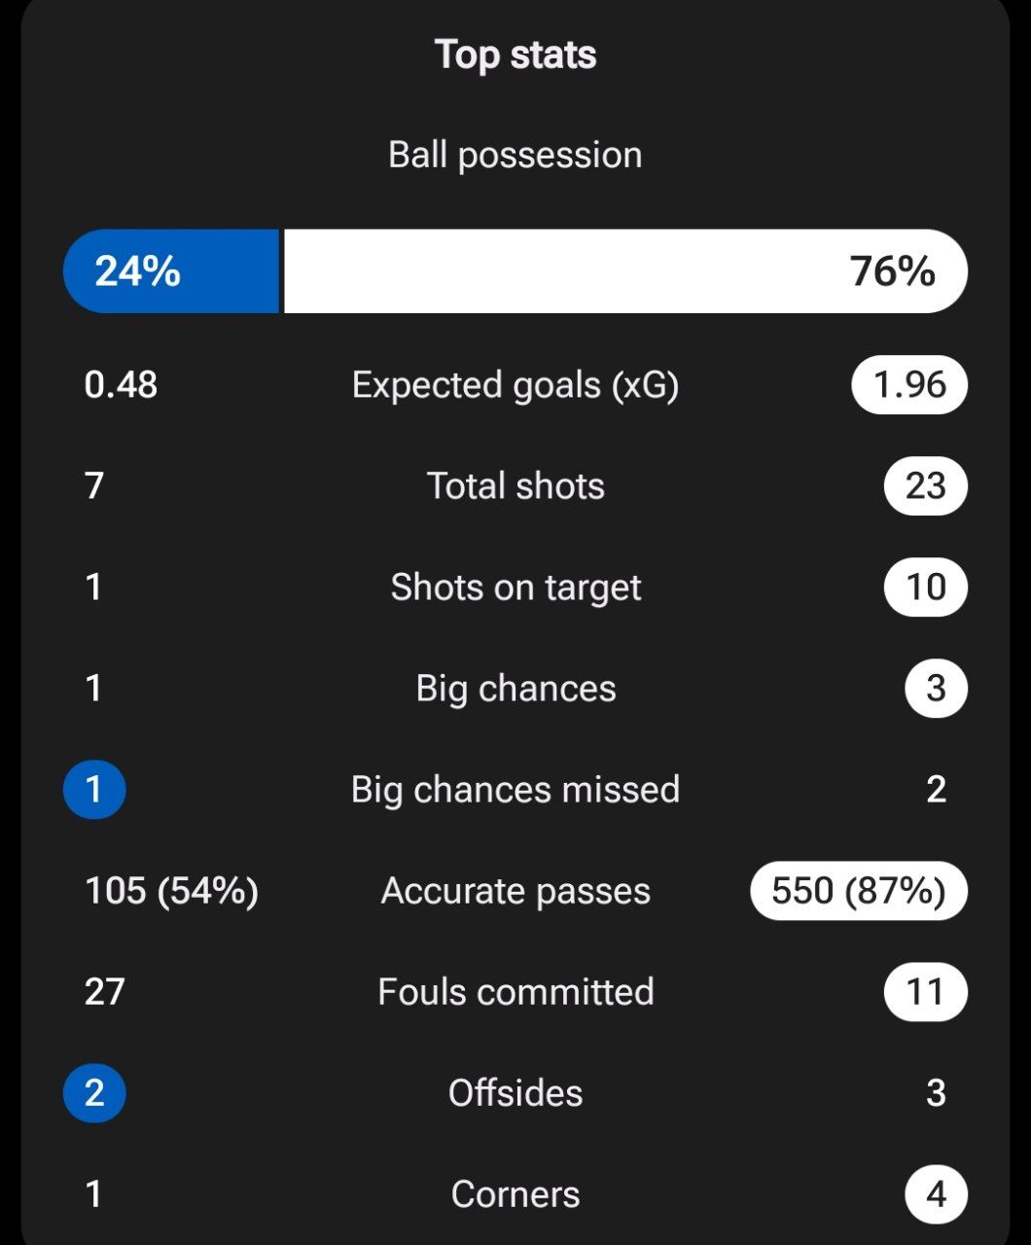Click the blue 24% possession bar segment

coord(171,271)
